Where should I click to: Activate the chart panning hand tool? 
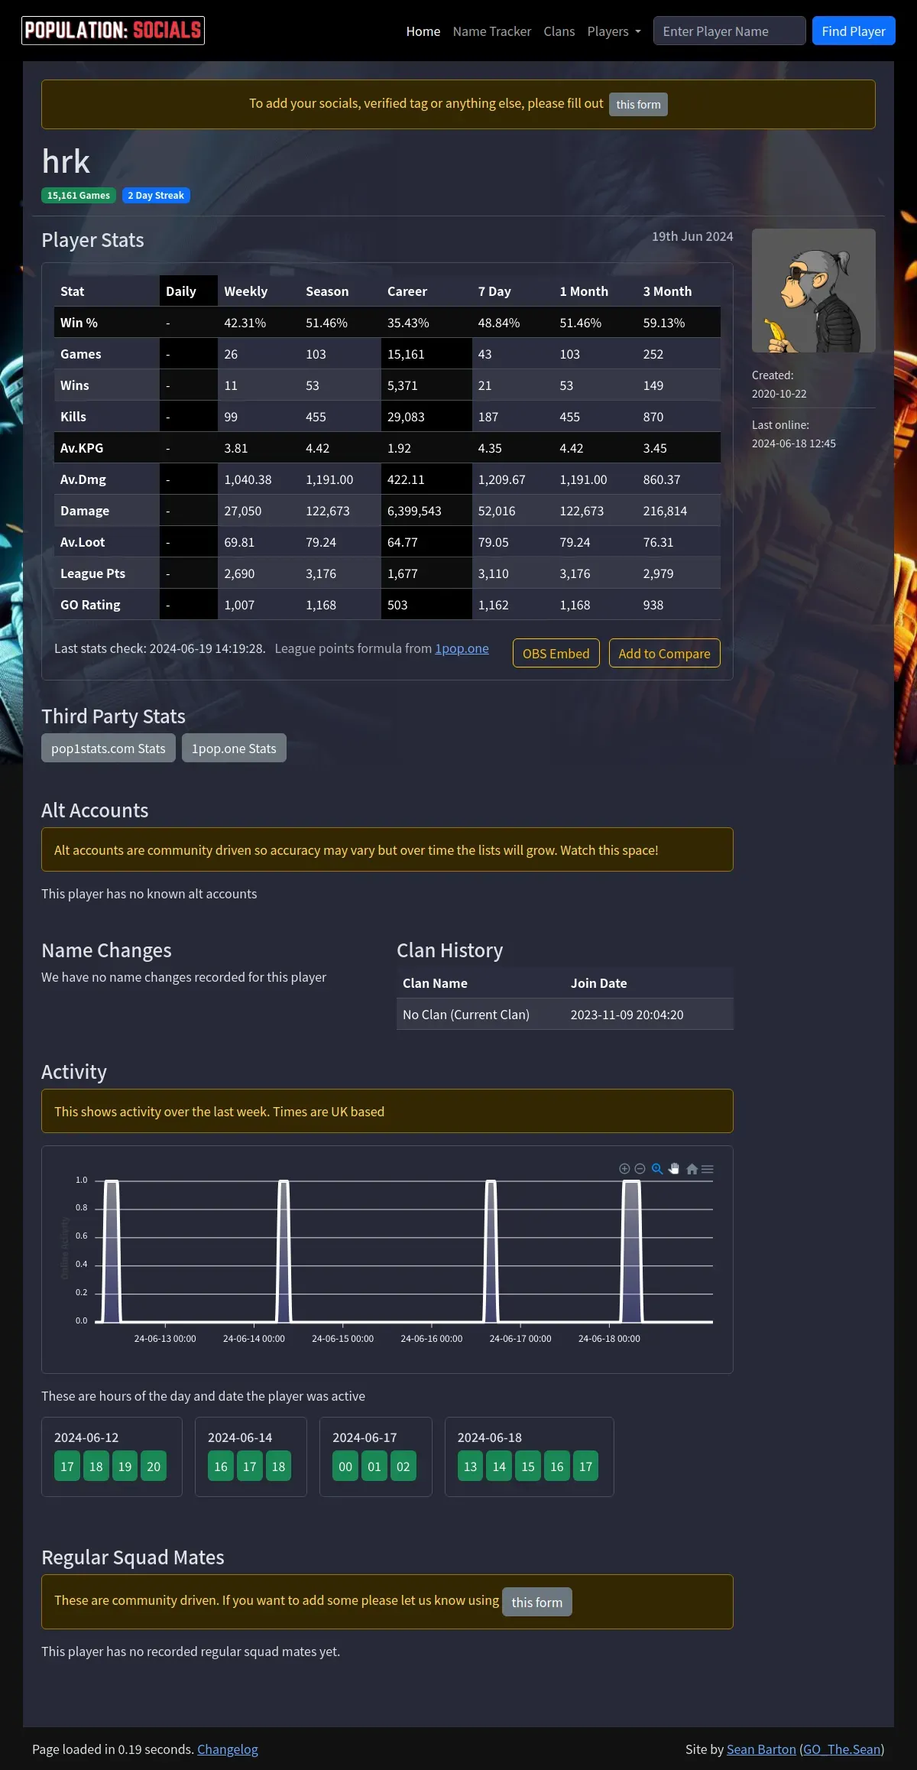(x=674, y=1168)
